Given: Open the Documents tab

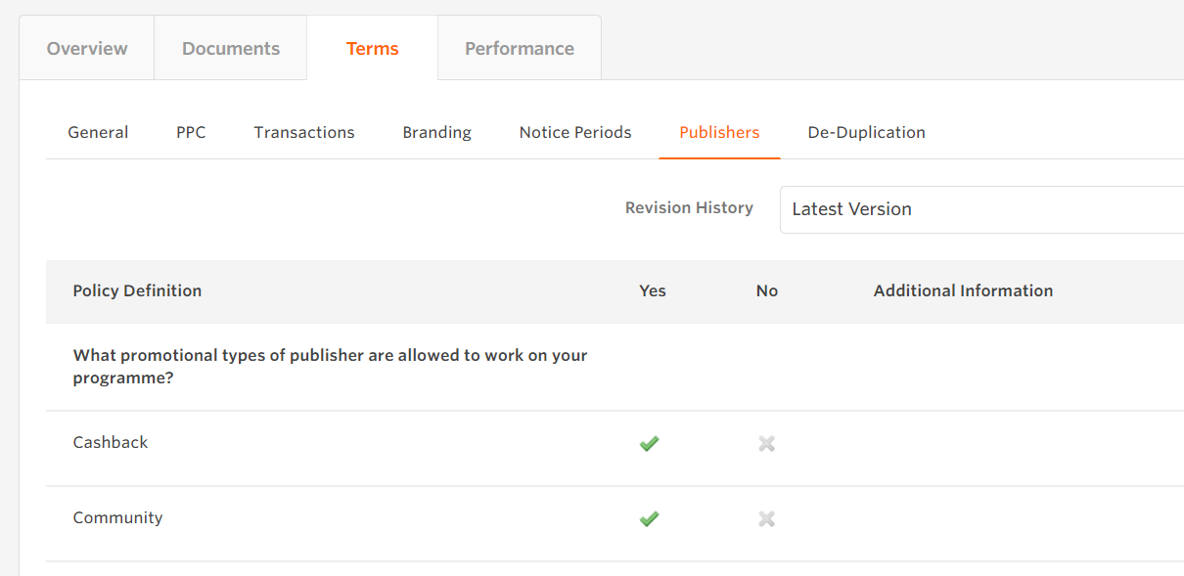Looking at the screenshot, I should pos(231,49).
